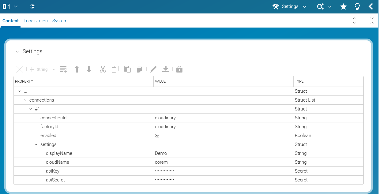Viewport: 379px width, 194px height.
Task: Click the move up arrow icon
Action: [x=77, y=69]
